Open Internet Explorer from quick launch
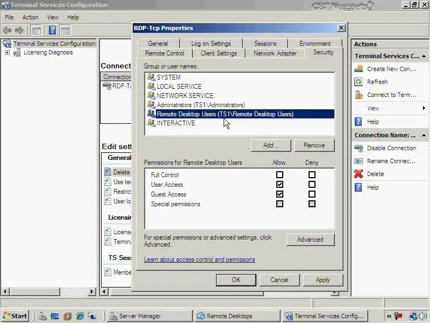 80,316
